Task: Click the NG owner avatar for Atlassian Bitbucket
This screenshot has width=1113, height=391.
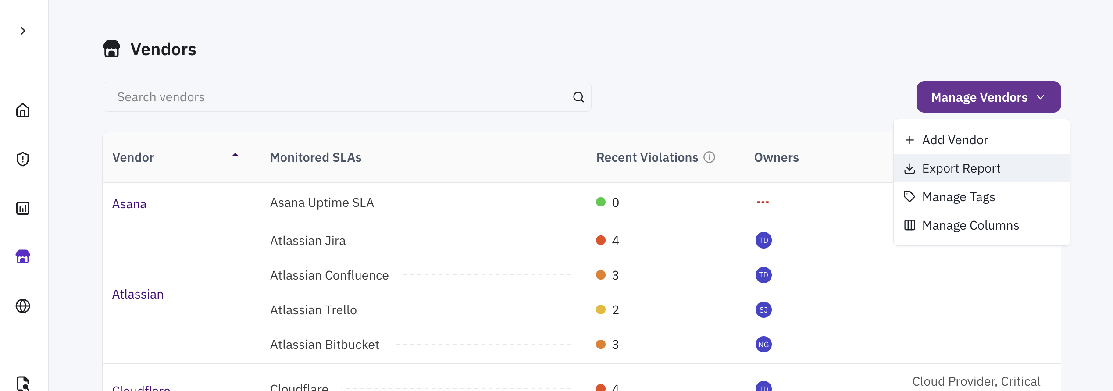Action: click(763, 345)
